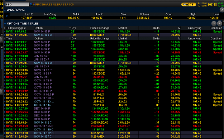Screen dimensions: 224x139
Task: Select the red 10/17/14 09:53:47 NOV 14 95 P row
Action: pyautogui.click(x=114, y=53)
